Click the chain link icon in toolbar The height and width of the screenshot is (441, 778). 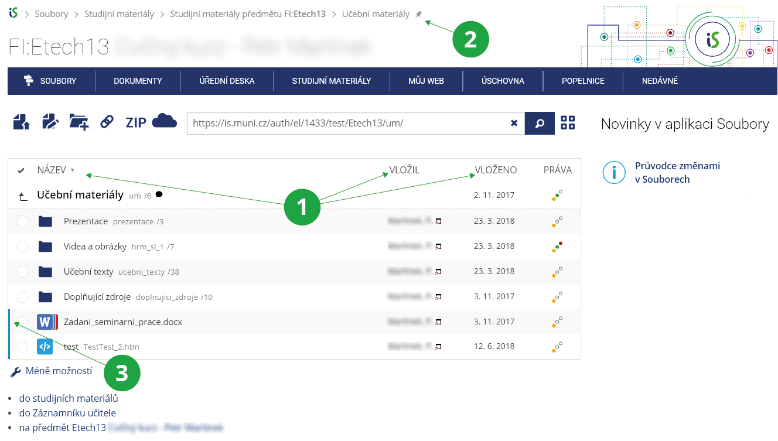point(107,122)
